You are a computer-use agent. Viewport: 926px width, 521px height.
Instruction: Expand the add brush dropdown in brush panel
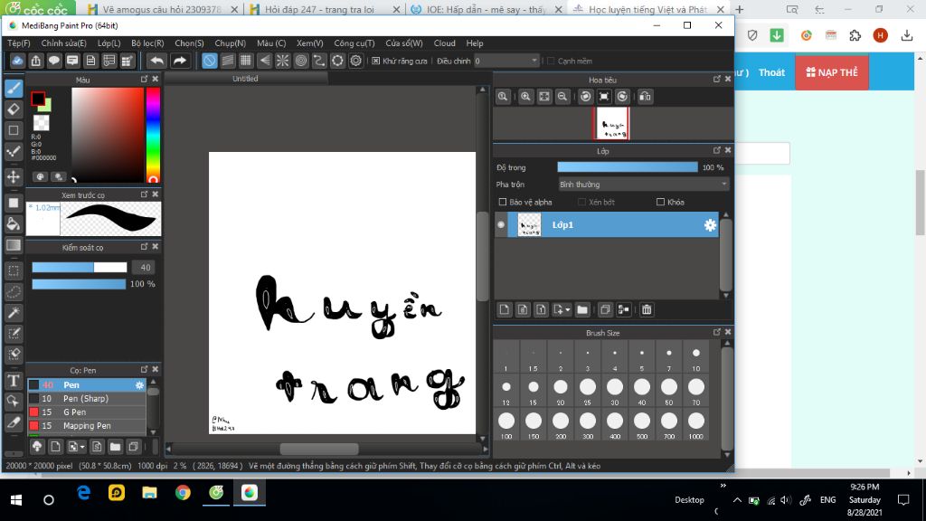76,447
